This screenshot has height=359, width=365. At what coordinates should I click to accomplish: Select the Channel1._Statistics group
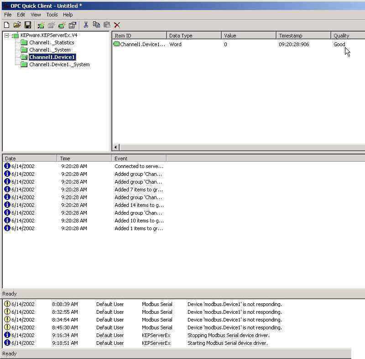tap(51, 42)
